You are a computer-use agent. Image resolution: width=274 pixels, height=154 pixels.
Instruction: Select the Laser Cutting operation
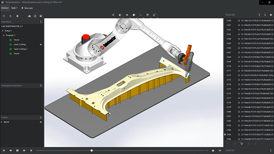[20, 44]
